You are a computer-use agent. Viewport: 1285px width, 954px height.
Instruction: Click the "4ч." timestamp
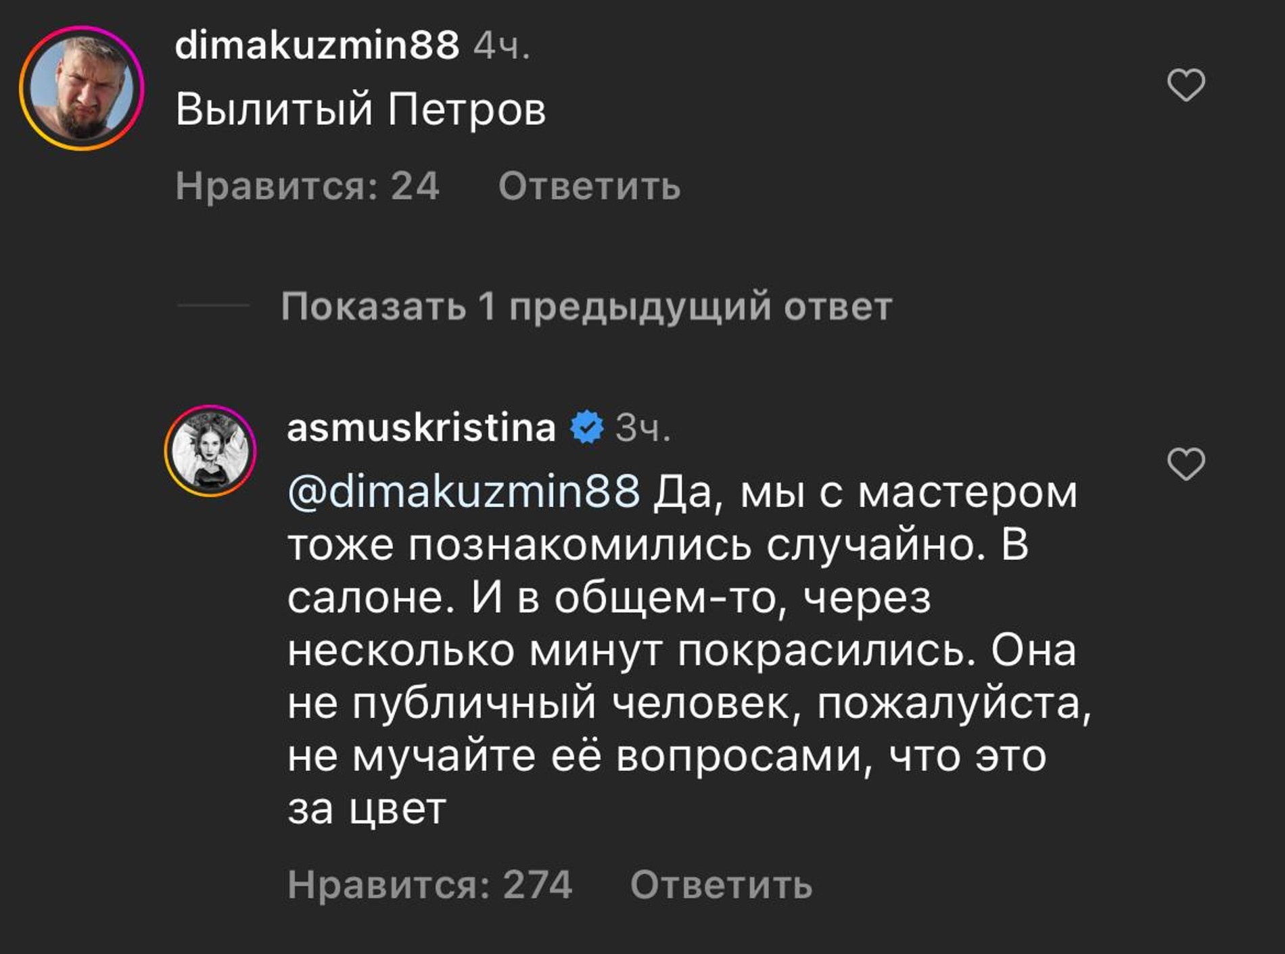tap(501, 47)
